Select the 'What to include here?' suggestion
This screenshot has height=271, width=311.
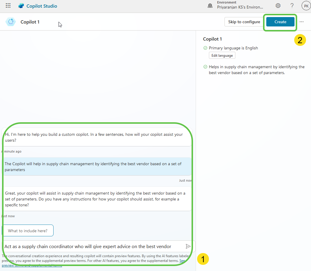click(x=28, y=231)
